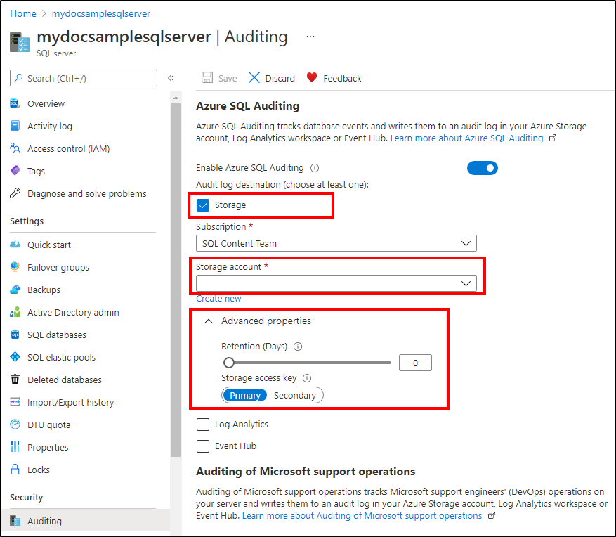Click the SQL server icon in page header
Viewport: 616px width, 537px height.
click(x=20, y=42)
